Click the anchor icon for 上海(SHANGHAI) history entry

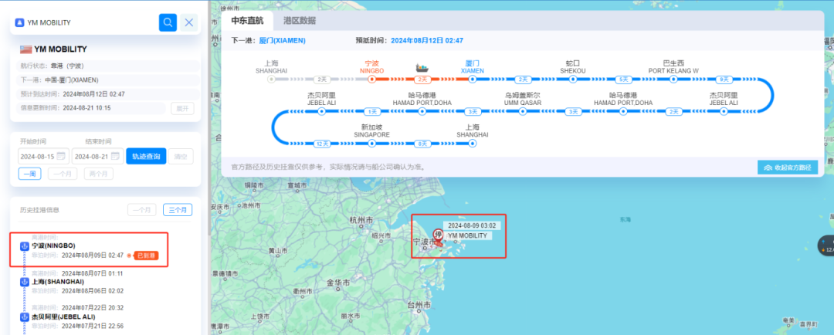click(23, 281)
